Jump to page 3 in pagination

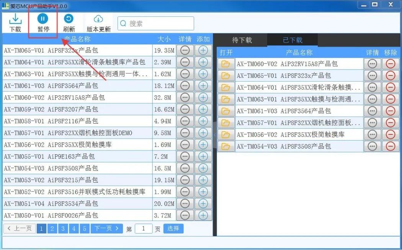[63, 229]
